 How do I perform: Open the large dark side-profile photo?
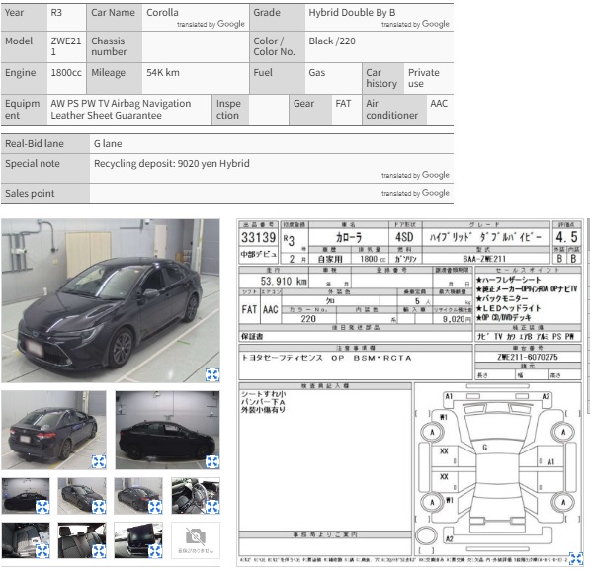167,430
